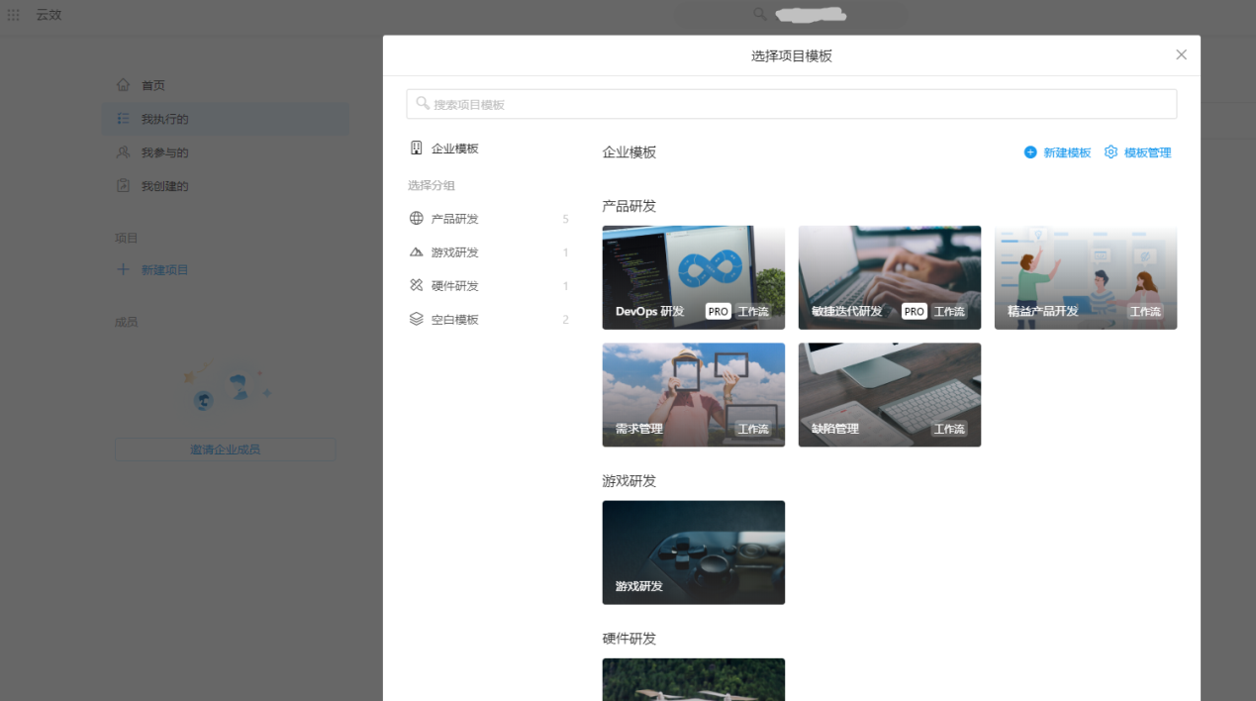Screen dimensions: 1256x701
Task: Click the search magnifier in the top bar
Action: click(759, 14)
